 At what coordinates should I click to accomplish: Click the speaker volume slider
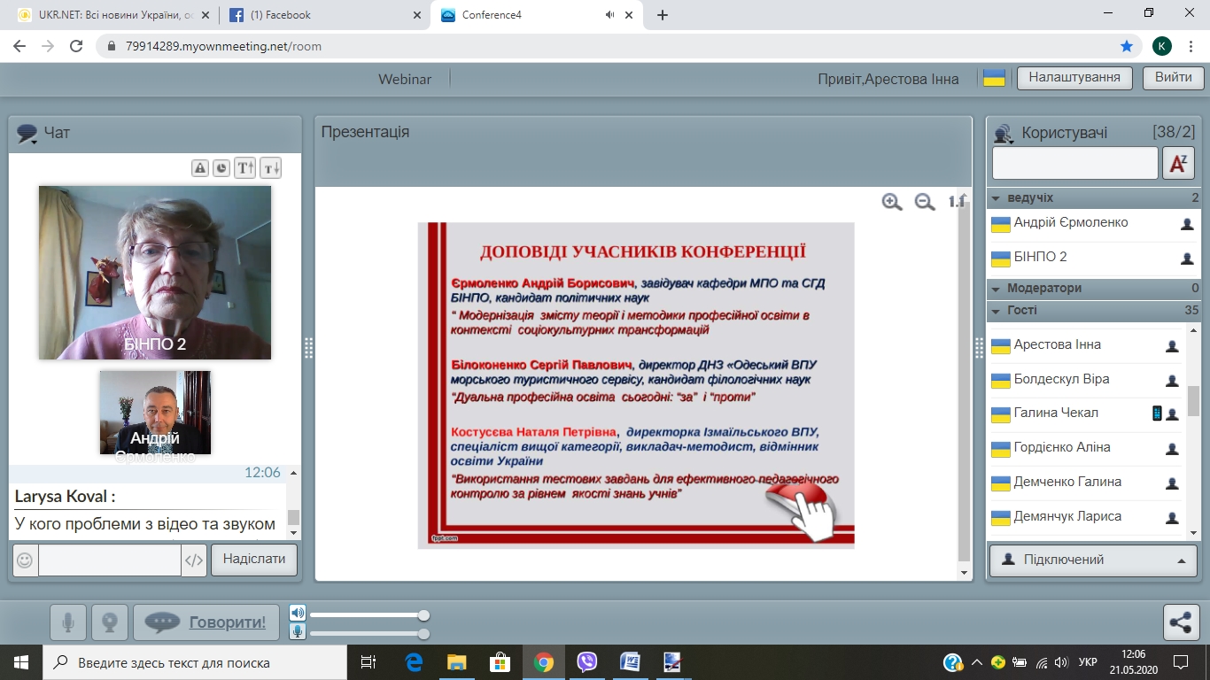(367, 615)
